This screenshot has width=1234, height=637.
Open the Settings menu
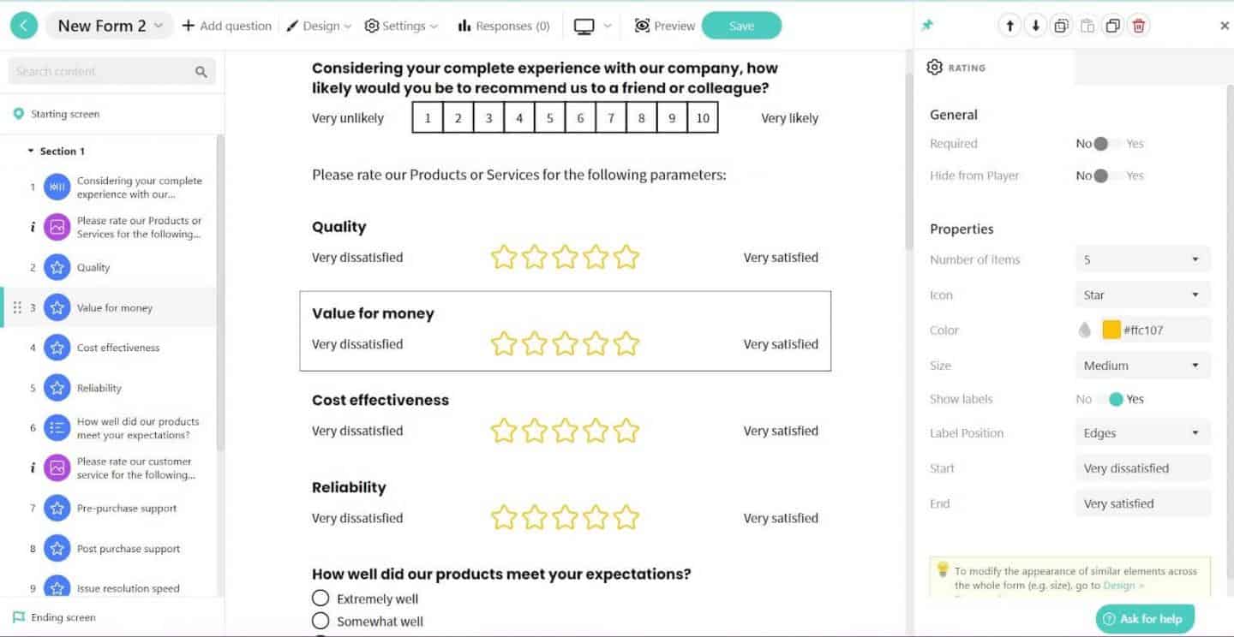pyautogui.click(x=401, y=26)
